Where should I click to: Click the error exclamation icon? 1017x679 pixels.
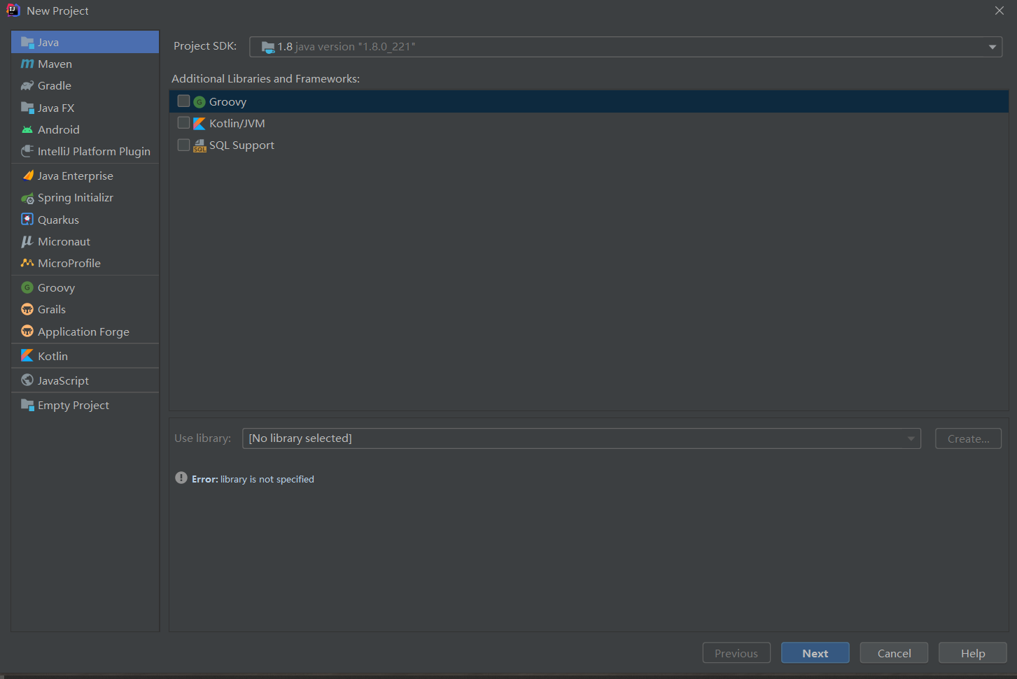[x=181, y=478]
